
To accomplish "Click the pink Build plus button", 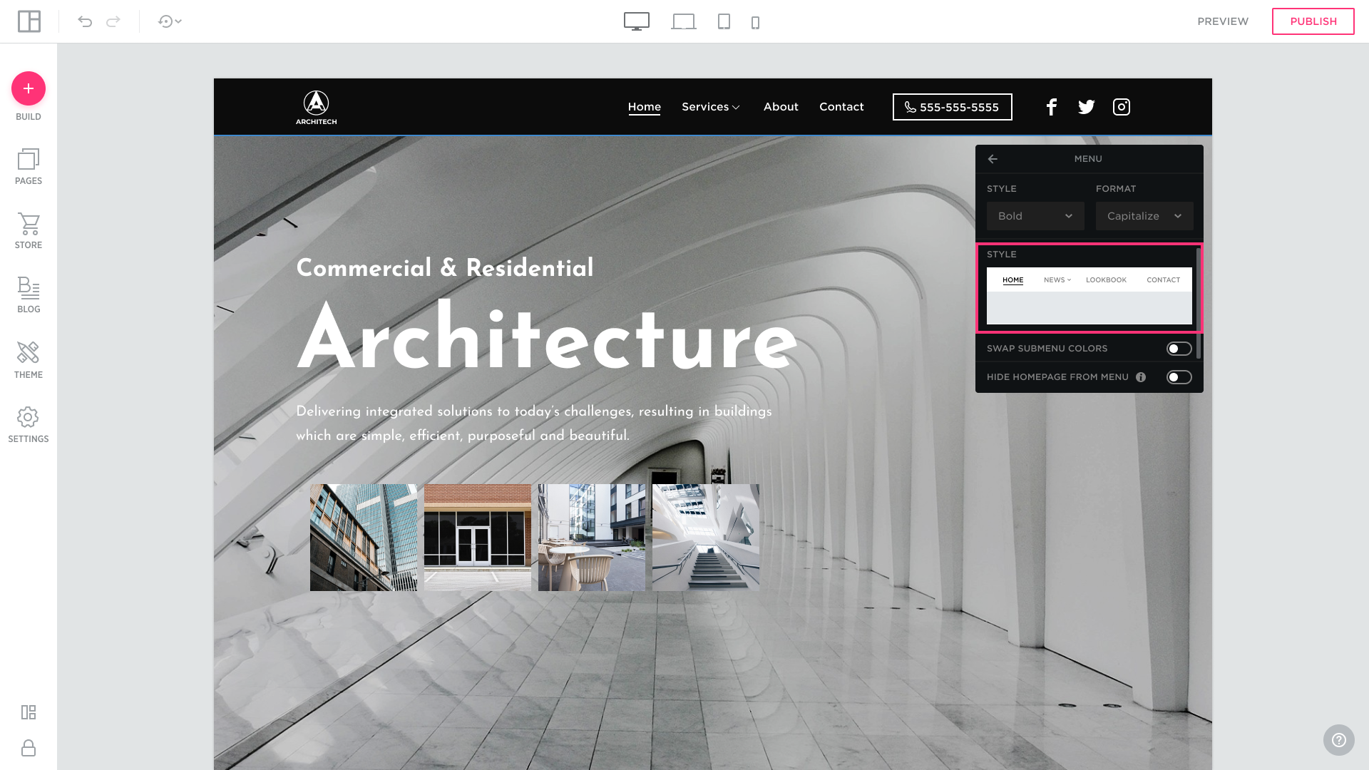I will click(29, 88).
